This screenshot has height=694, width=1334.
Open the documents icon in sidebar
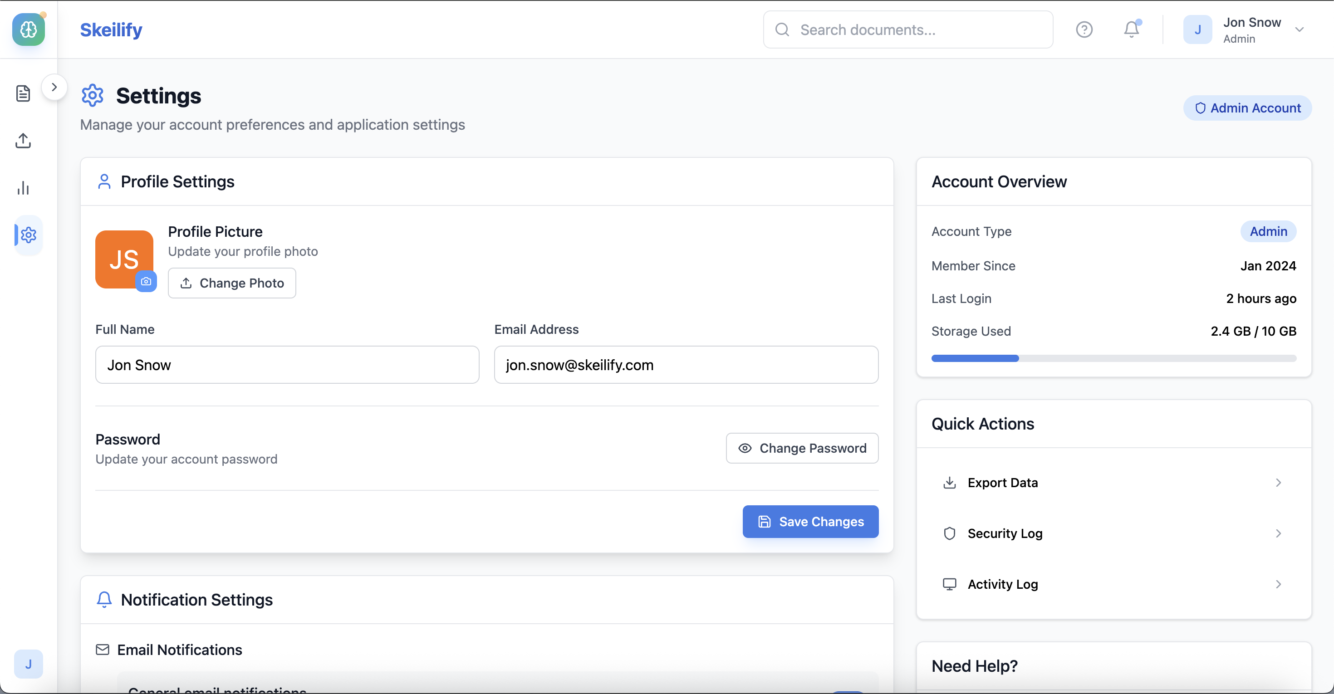click(23, 94)
